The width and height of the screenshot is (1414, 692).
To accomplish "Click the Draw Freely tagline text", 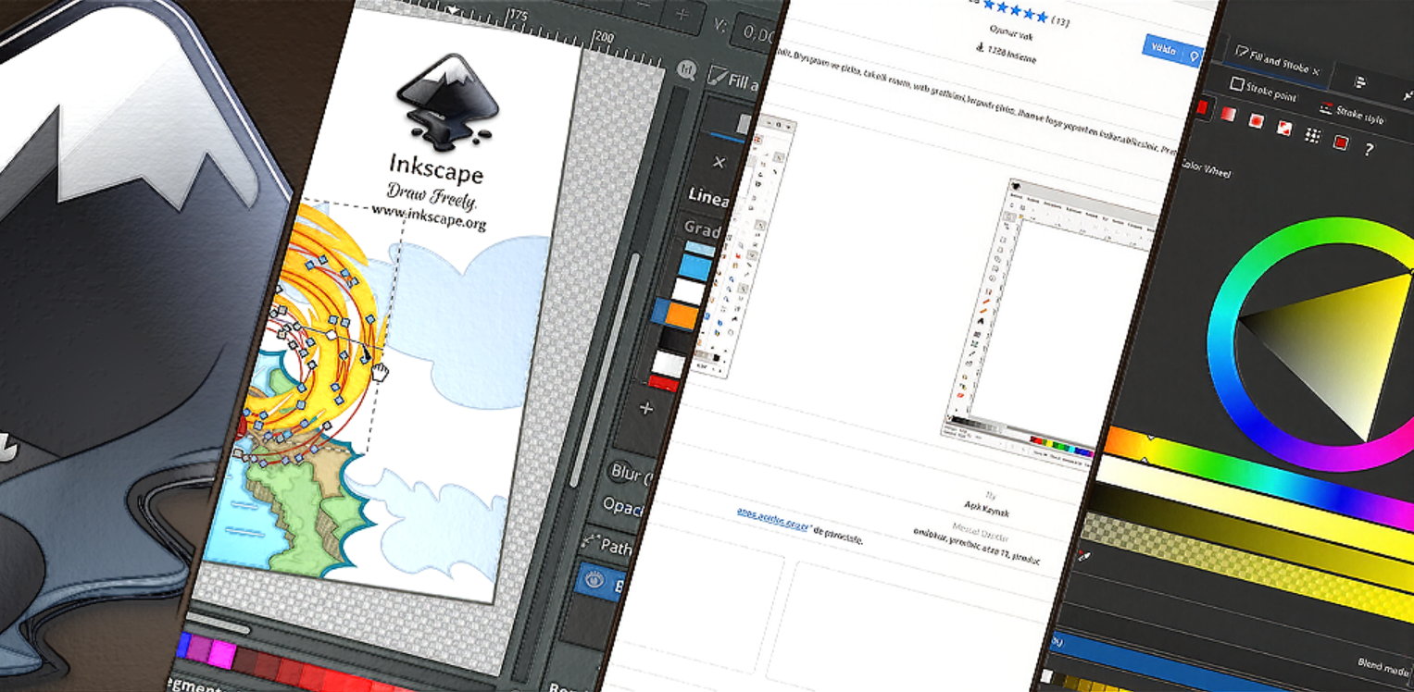I will 431,195.
